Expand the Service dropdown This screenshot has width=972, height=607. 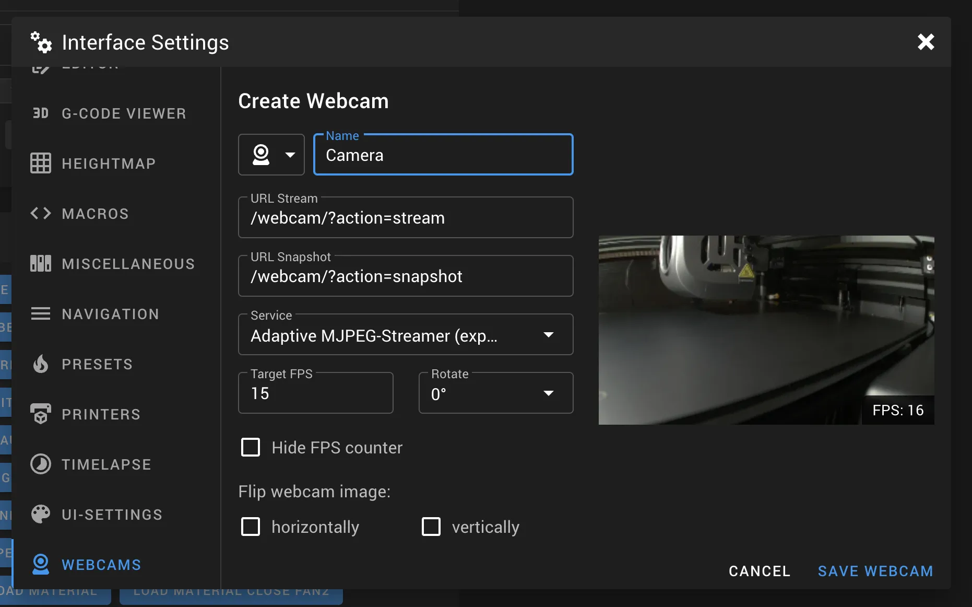click(x=405, y=335)
